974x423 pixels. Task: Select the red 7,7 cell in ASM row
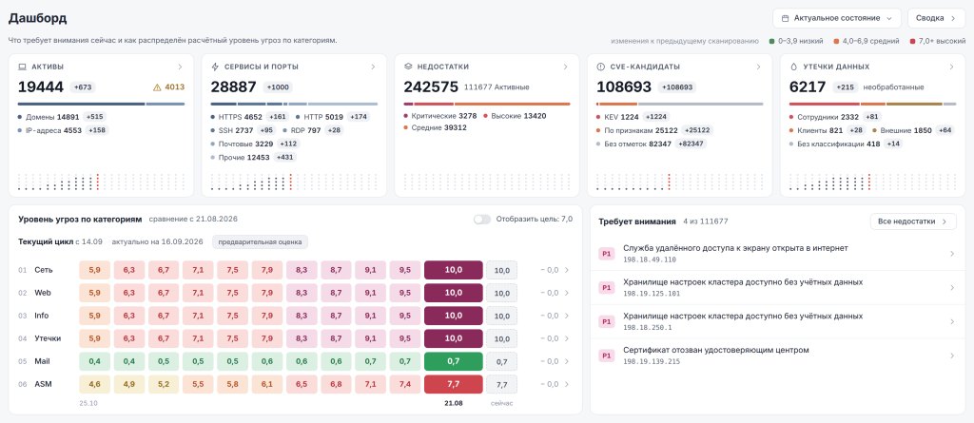[x=454, y=384]
